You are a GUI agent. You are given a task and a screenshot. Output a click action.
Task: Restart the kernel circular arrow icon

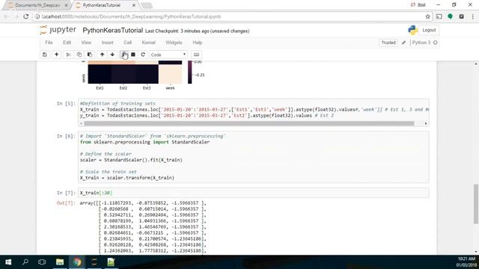pyautogui.click(x=143, y=55)
